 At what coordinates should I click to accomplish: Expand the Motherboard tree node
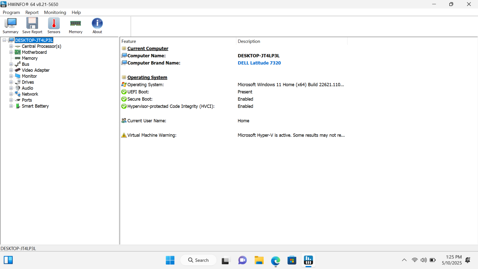pyautogui.click(x=11, y=52)
